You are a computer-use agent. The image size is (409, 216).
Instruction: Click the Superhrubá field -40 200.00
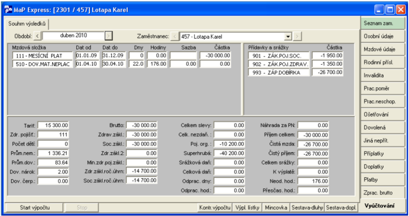[229, 153]
